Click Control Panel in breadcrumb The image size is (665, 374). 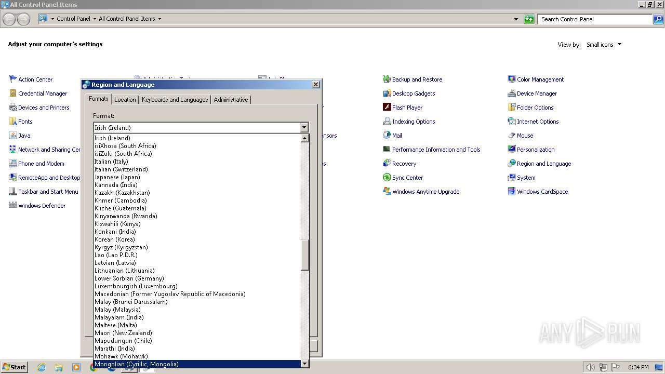73,19
